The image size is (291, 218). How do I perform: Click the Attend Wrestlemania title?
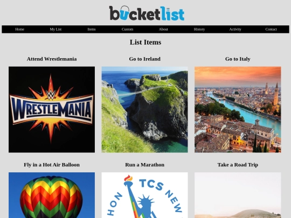coord(52,59)
